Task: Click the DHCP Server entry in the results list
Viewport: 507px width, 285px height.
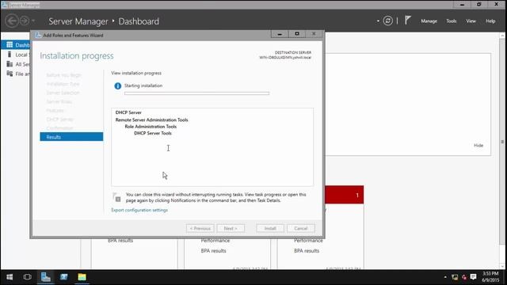Action: (128, 112)
